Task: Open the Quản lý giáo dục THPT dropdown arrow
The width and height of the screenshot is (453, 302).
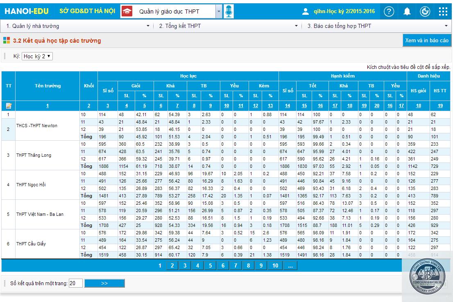Action: tap(219, 11)
